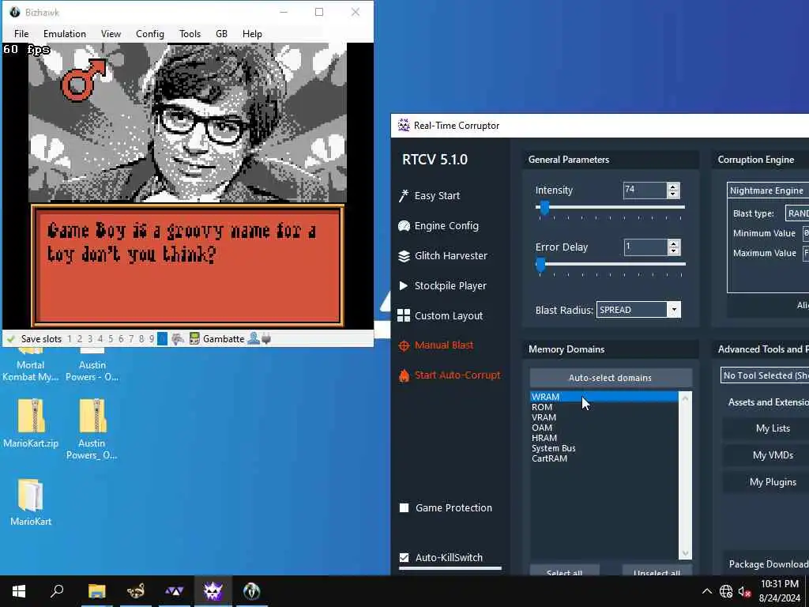Click the muted volume icon in tray

pos(744,591)
